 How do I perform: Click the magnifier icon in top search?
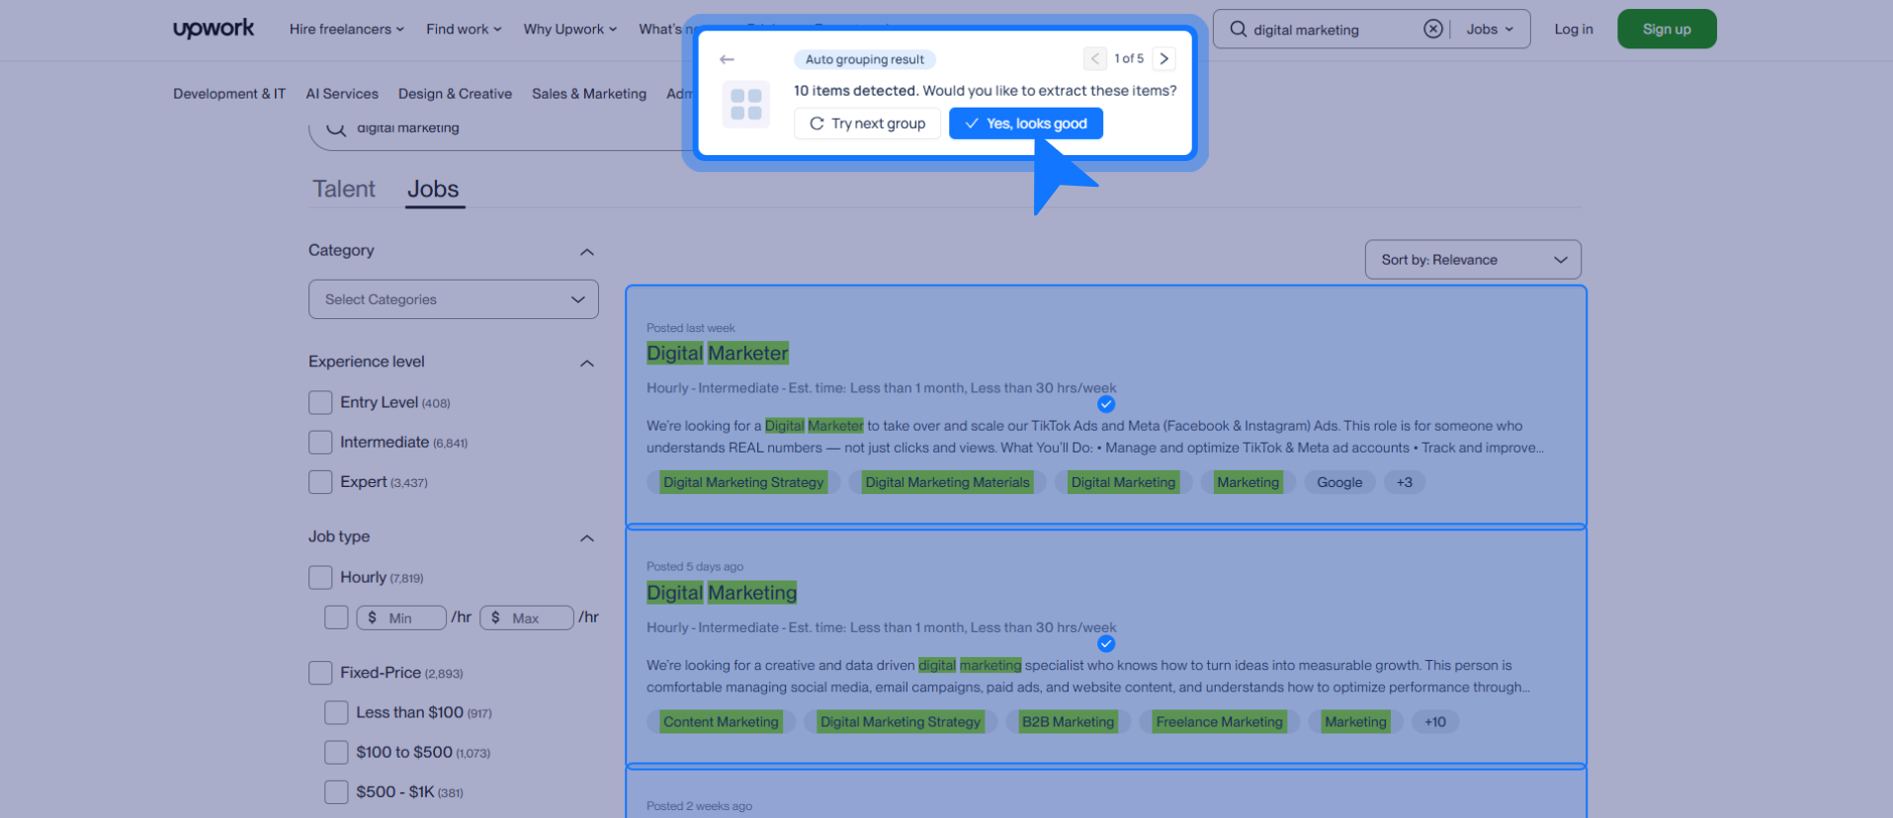1238,30
